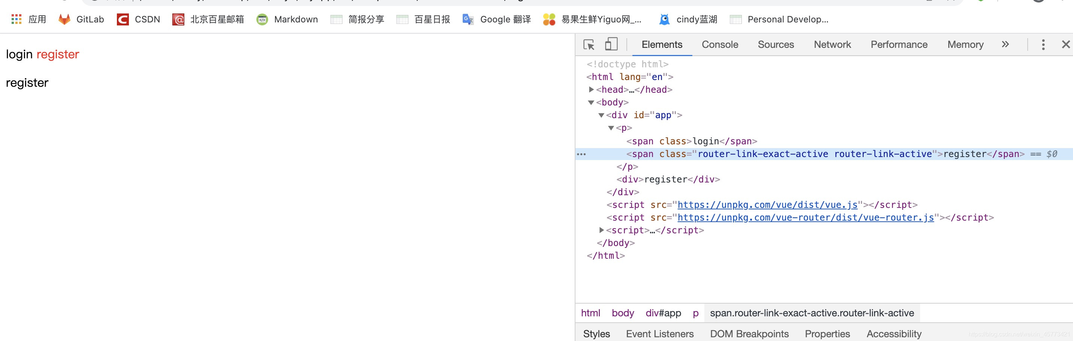
Task: Click the ellipsis actions on selected span row
Action: pos(581,154)
